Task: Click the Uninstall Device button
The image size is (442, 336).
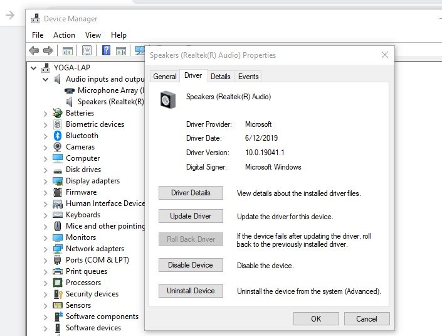Action: 191,291
